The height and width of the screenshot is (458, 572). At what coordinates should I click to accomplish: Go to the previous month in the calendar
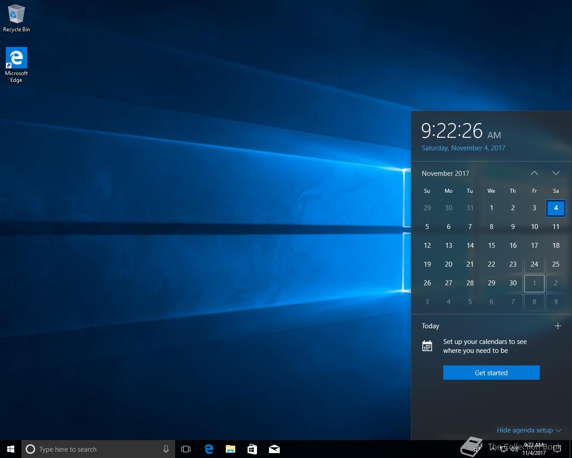coord(534,173)
